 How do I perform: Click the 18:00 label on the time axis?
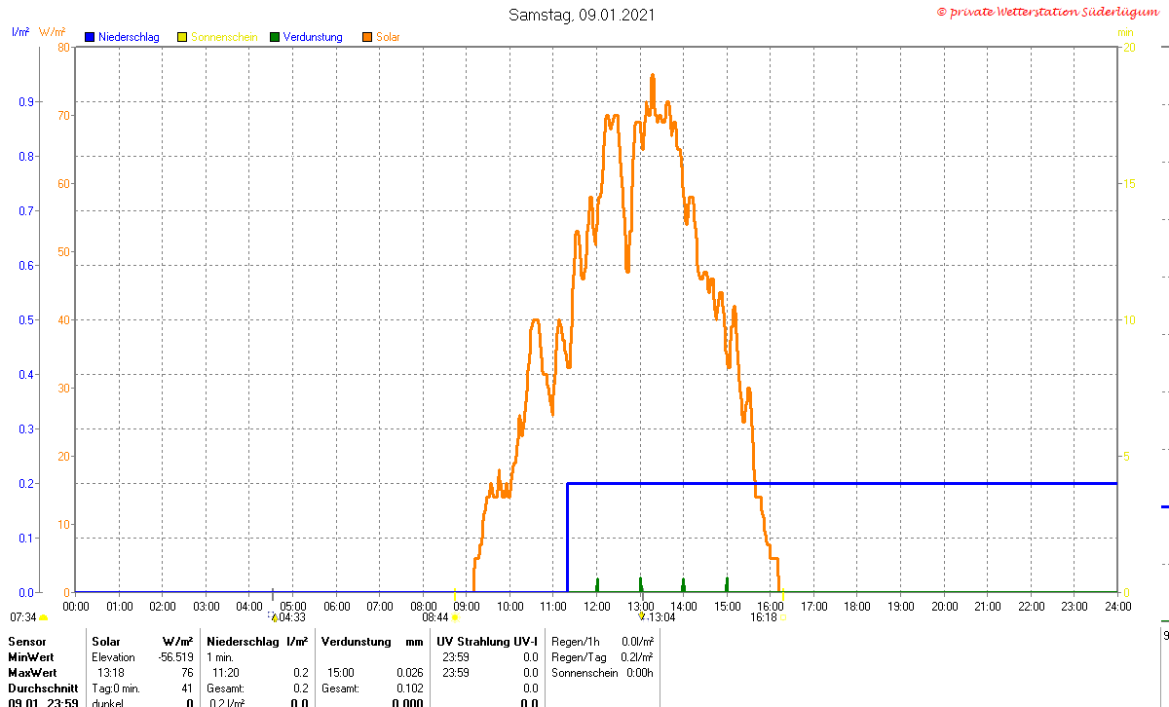click(857, 606)
